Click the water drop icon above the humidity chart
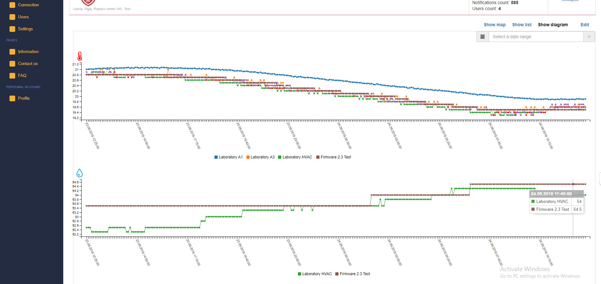The width and height of the screenshot is (601, 284). coord(79,173)
